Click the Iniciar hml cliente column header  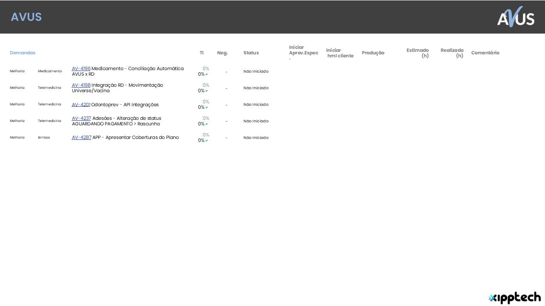click(x=340, y=53)
